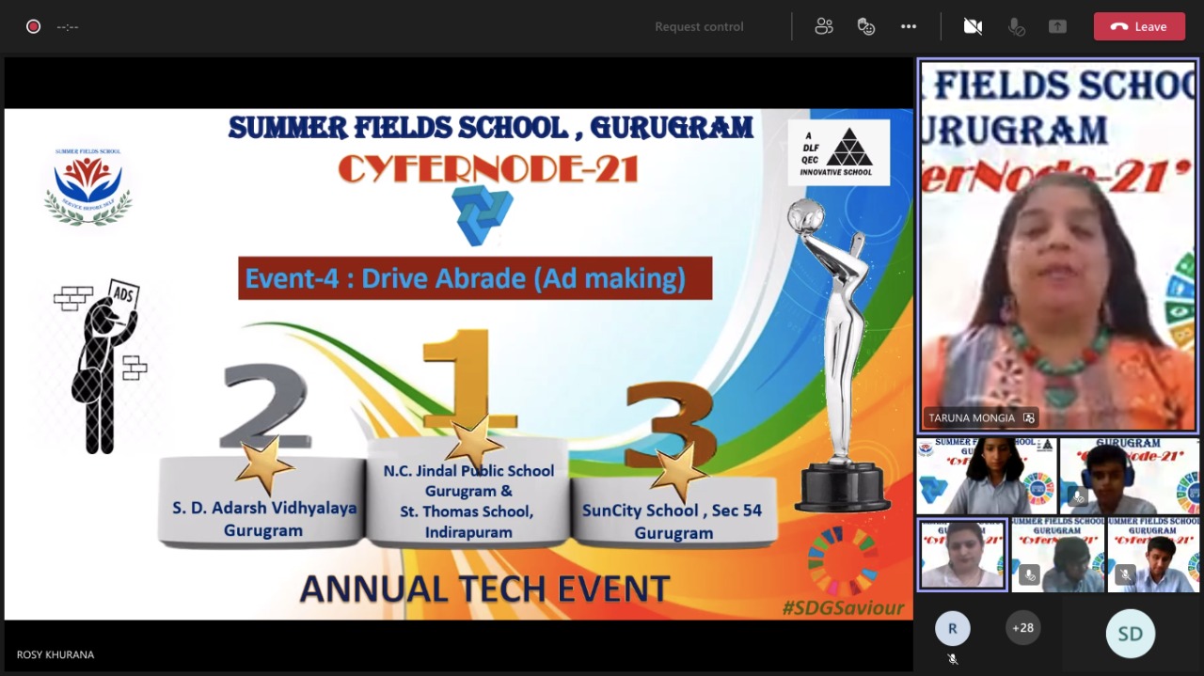1204x676 pixels.
Task: Click the ADS poster figure illustration
Action: tap(99, 366)
